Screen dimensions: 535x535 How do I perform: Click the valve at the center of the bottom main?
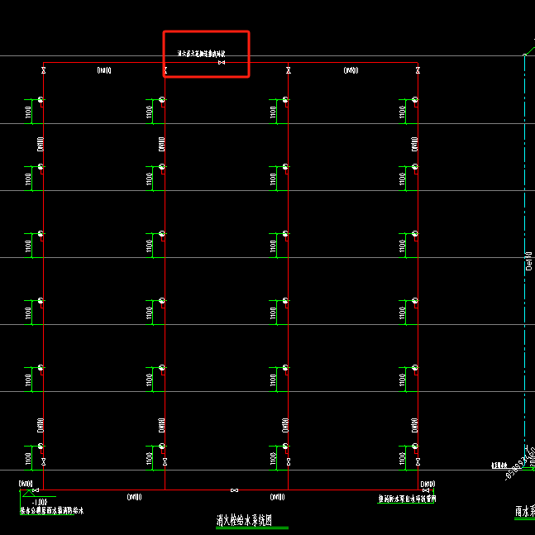point(234,490)
